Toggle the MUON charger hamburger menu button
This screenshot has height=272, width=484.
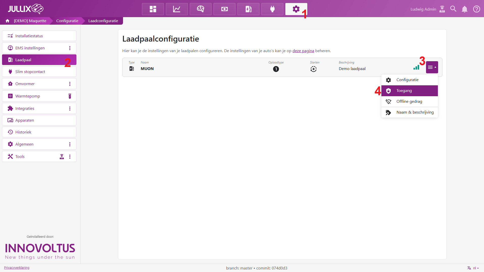coord(432,67)
